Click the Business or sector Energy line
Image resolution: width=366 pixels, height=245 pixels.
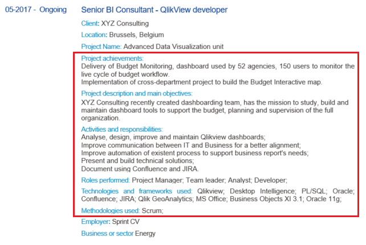pyautogui.click(x=118, y=234)
